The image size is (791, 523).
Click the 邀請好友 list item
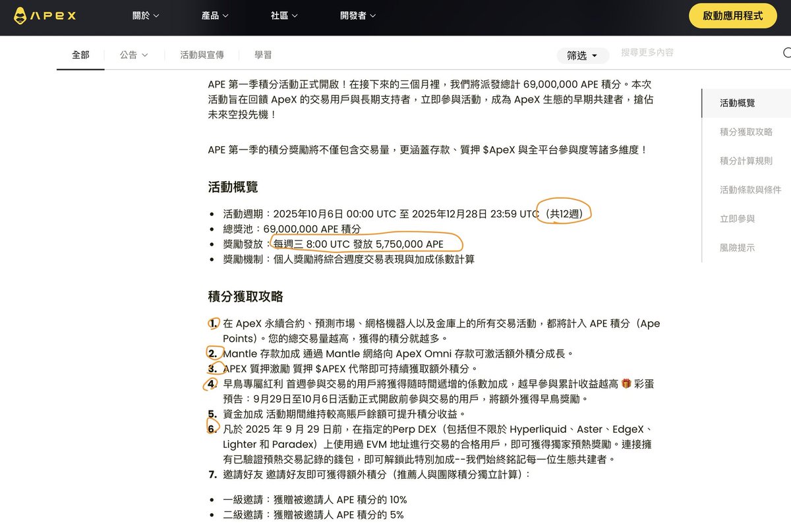pos(376,474)
